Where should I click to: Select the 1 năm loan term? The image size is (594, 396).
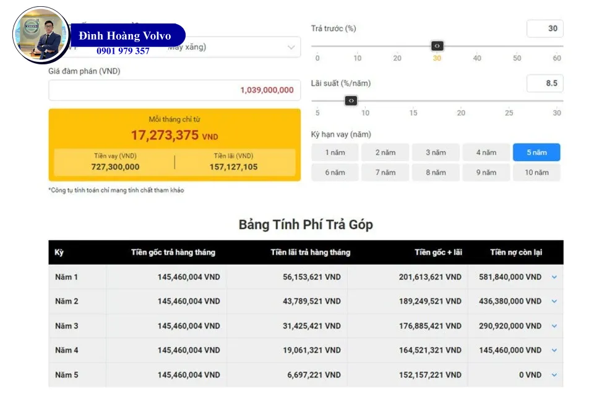[335, 152]
